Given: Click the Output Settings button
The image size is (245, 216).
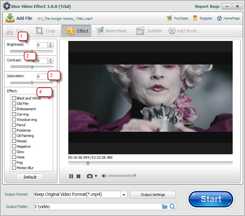Looking at the screenshot, I should 153,195.
